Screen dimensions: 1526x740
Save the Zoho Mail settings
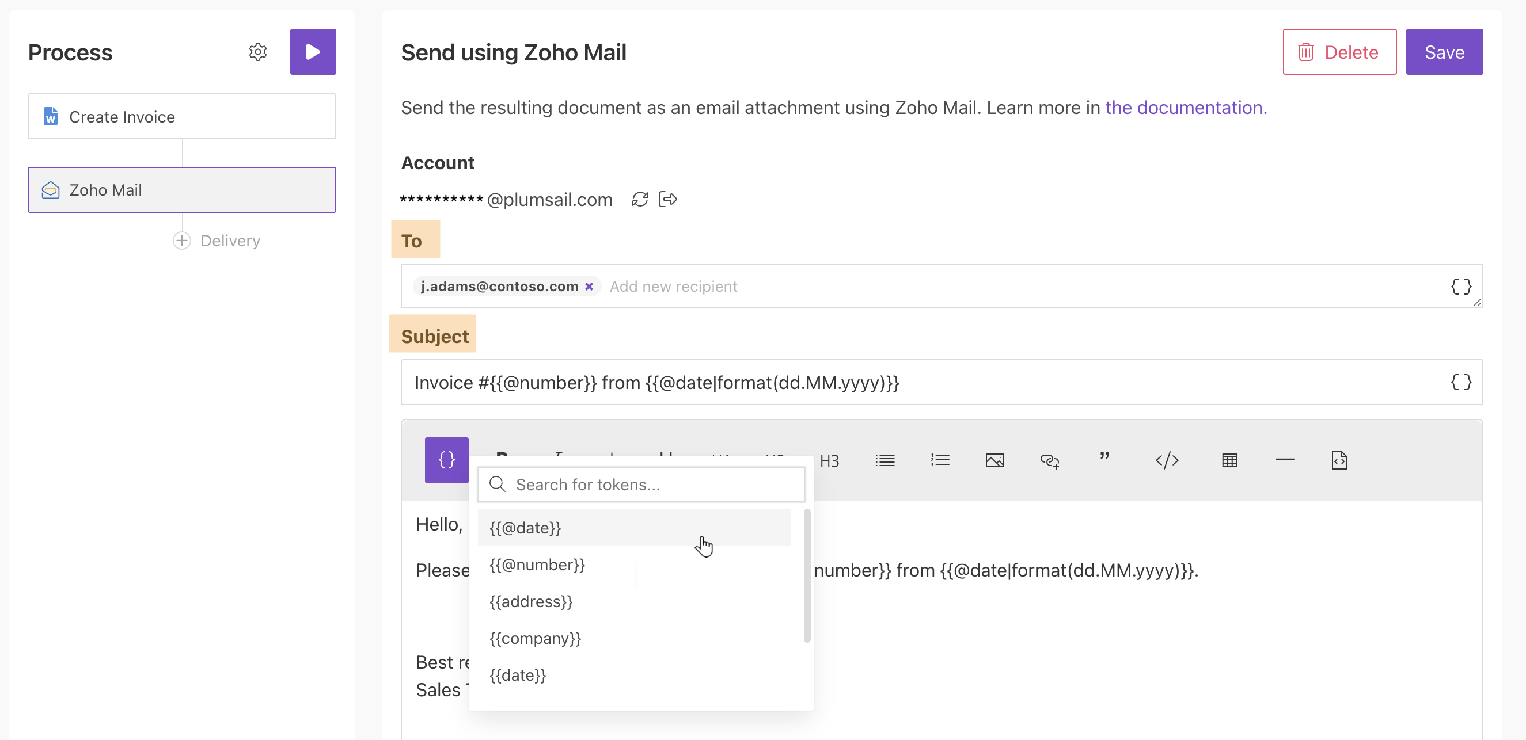1444,52
